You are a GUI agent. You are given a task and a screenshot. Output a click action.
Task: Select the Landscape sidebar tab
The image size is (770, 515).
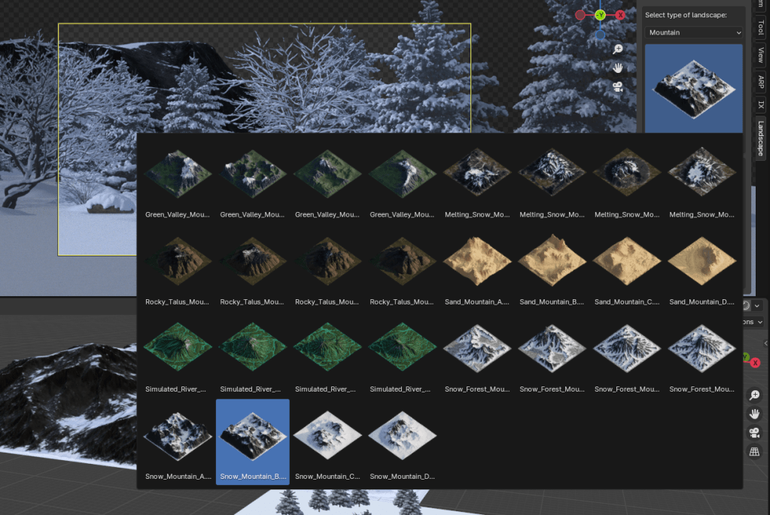[760, 138]
